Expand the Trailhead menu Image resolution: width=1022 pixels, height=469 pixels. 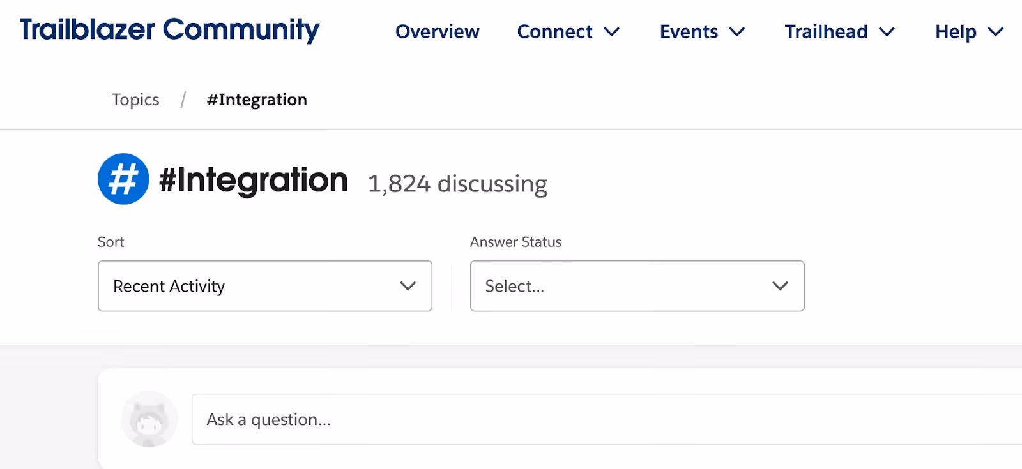click(x=839, y=31)
